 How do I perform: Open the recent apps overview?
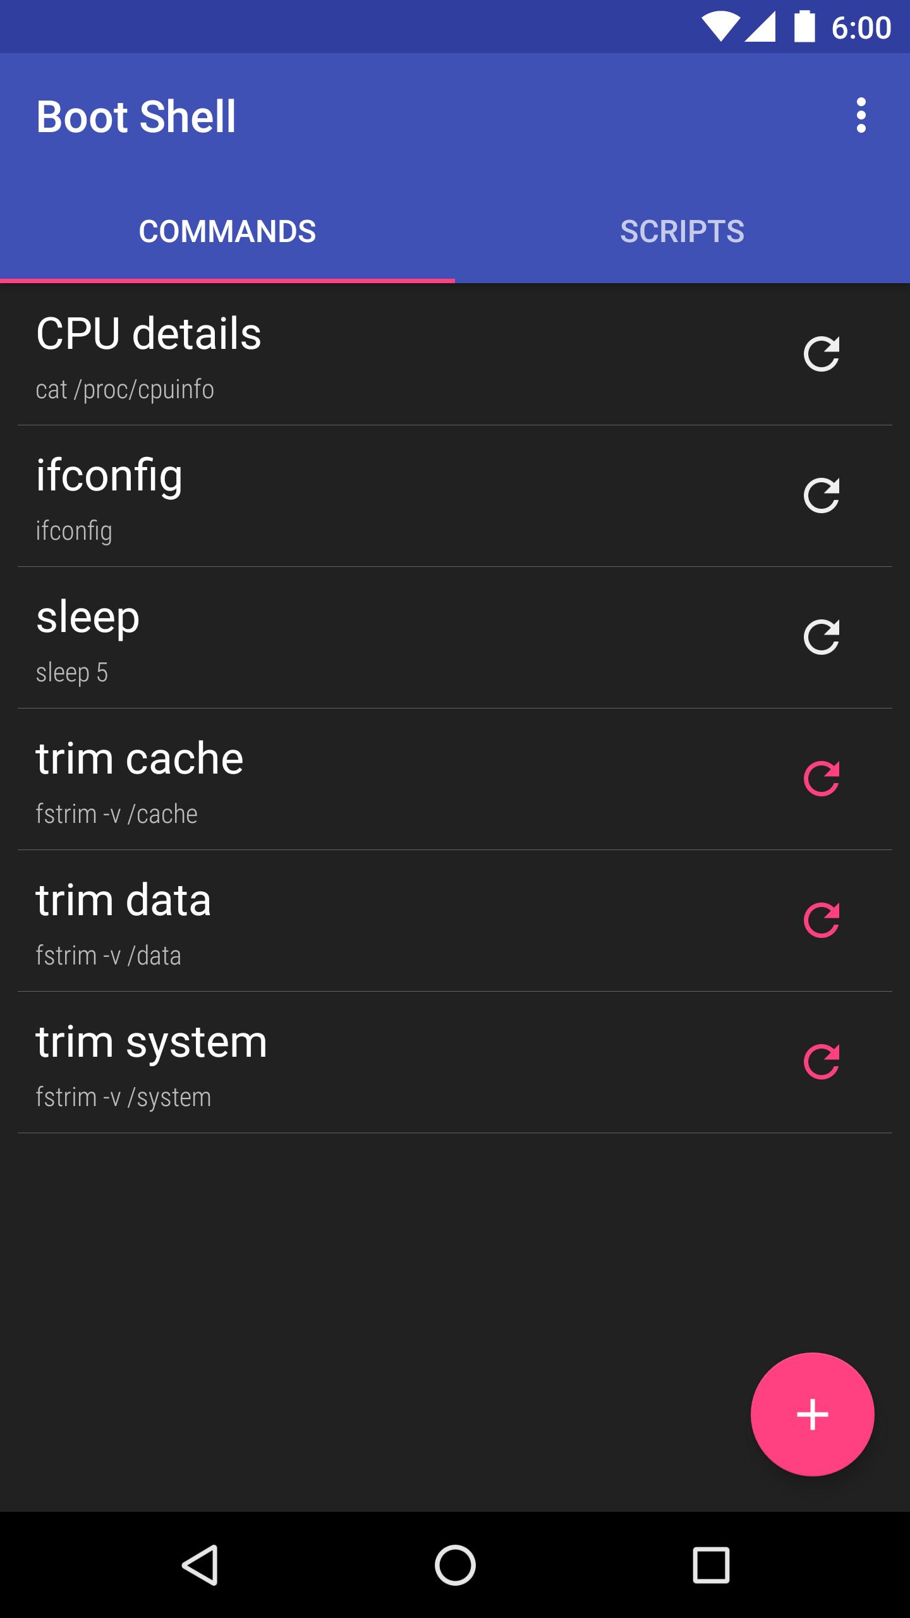click(x=711, y=1566)
